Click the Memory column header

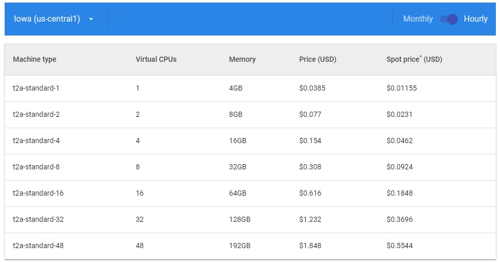pos(242,59)
